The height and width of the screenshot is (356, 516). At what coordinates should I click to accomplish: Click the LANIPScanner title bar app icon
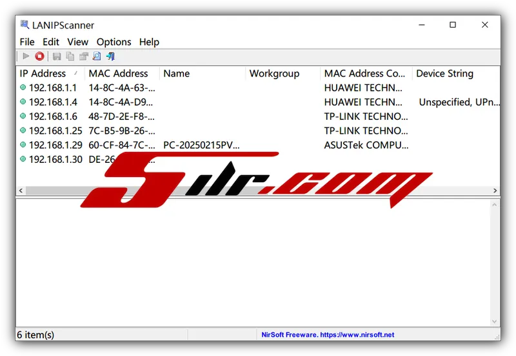25,24
